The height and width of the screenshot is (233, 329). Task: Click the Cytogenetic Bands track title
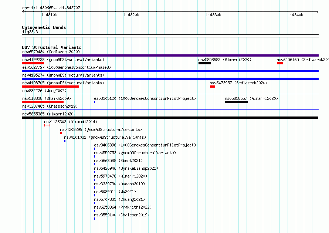pyautogui.click(x=44, y=27)
